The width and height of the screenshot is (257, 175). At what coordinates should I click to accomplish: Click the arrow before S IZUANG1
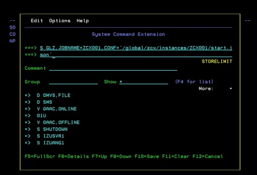tap(28, 143)
